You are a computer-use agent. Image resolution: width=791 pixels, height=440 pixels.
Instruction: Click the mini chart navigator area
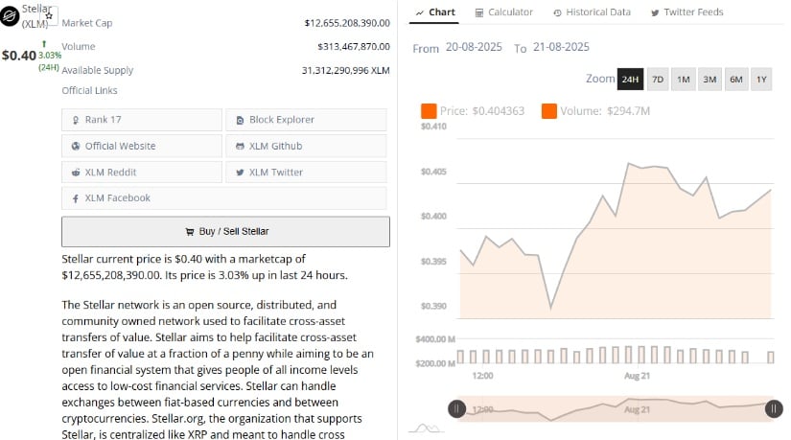coord(616,408)
